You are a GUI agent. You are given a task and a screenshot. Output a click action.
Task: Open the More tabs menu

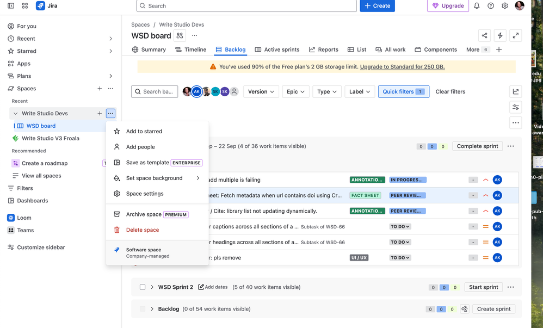click(x=478, y=49)
